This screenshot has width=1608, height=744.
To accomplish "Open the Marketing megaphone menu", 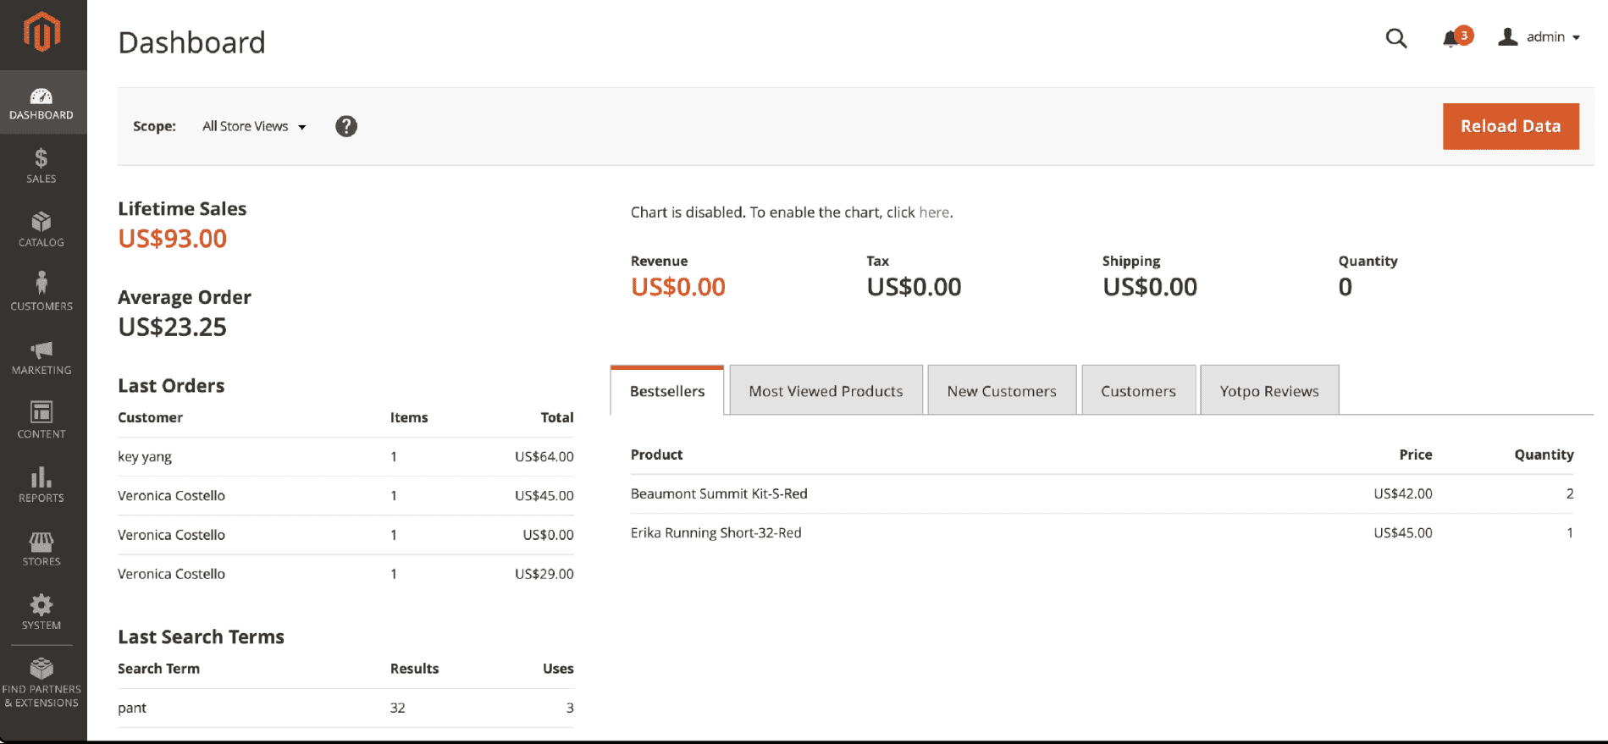I will (41, 357).
